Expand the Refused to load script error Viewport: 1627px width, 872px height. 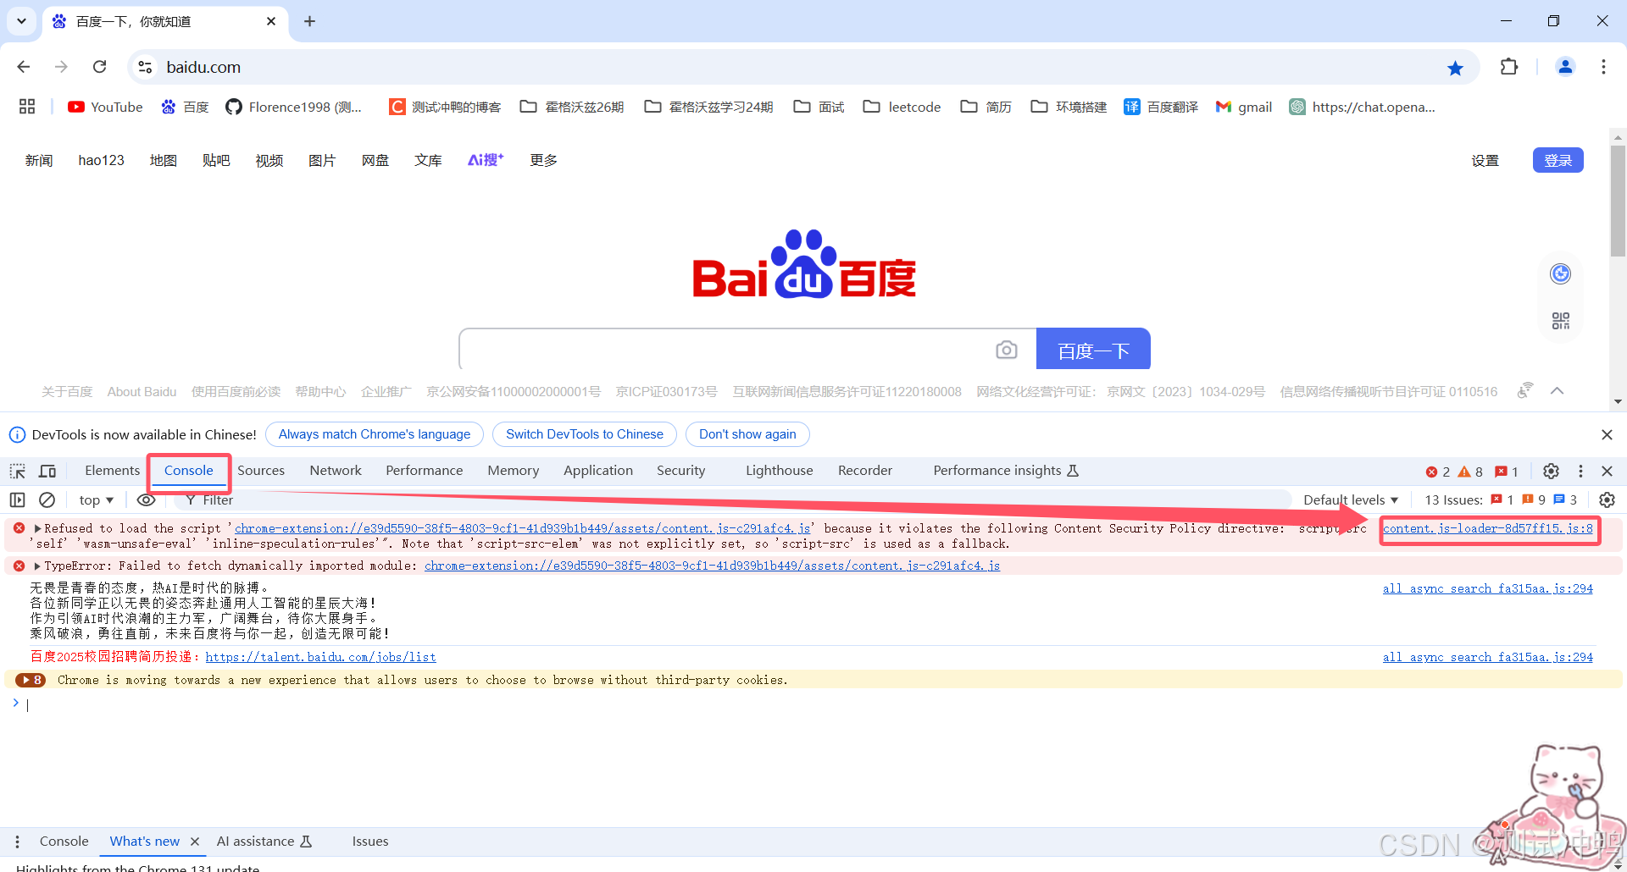click(x=37, y=528)
